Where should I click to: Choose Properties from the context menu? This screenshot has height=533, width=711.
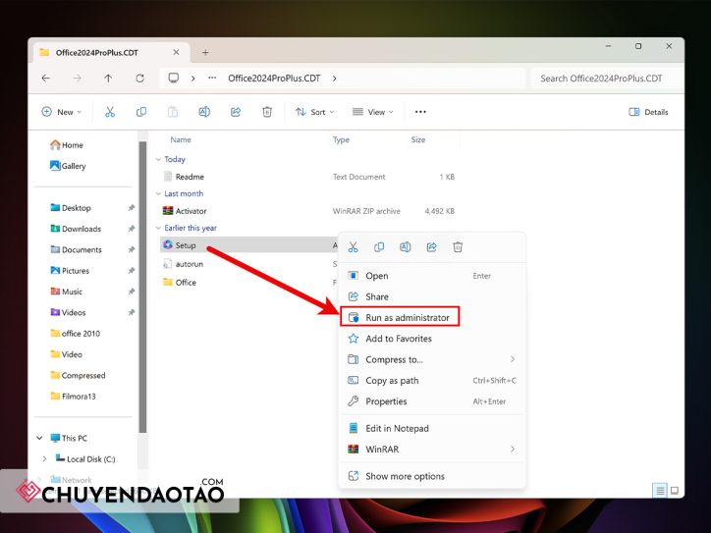point(432,401)
